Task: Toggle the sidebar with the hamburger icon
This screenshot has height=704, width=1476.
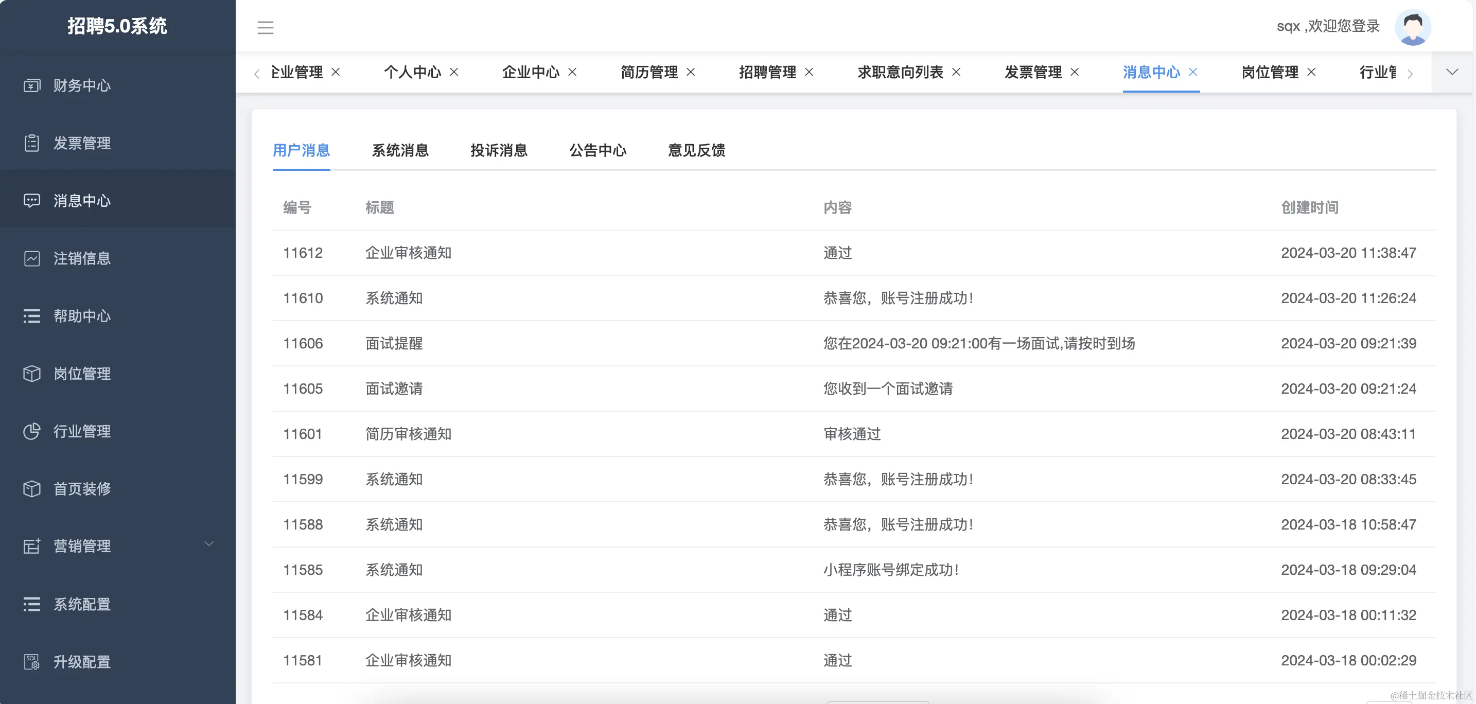Action: (x=265, y=27)
